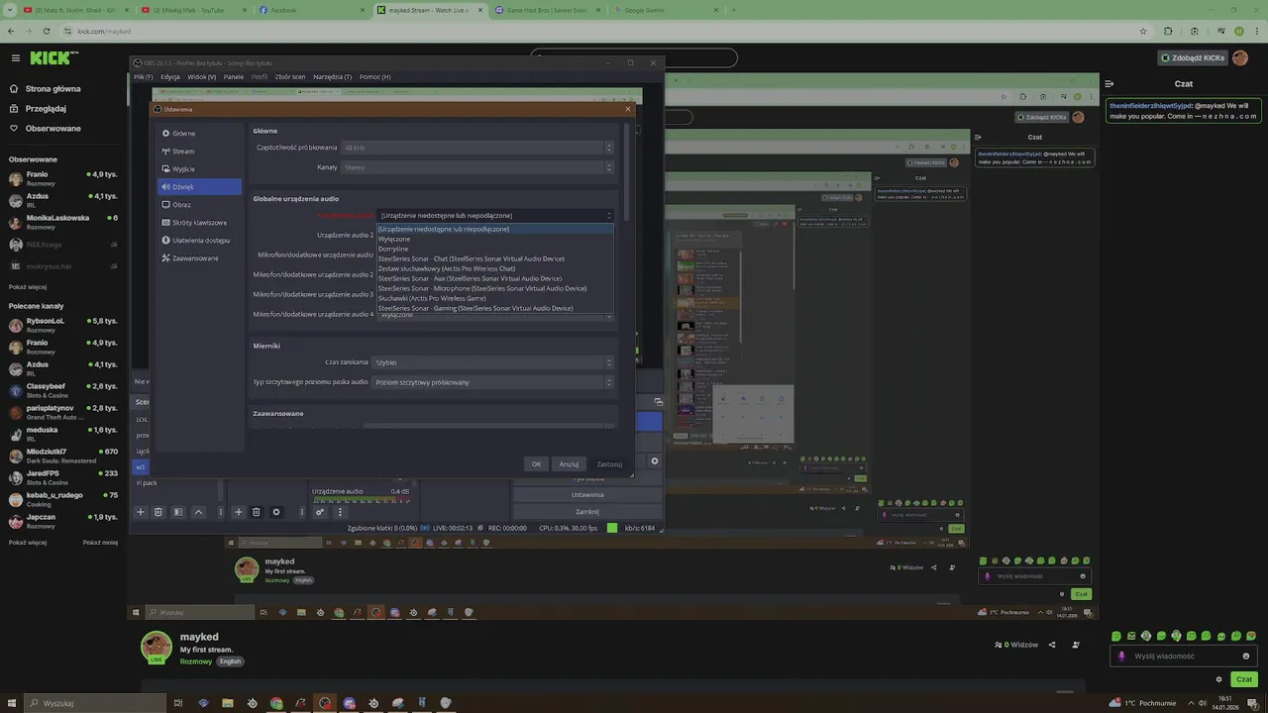Open the Widok menu in OBS

(201, 76)
